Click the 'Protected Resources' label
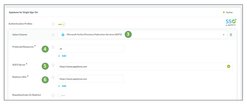The height and width of the screenshot is (104, 247). point(23,47)
